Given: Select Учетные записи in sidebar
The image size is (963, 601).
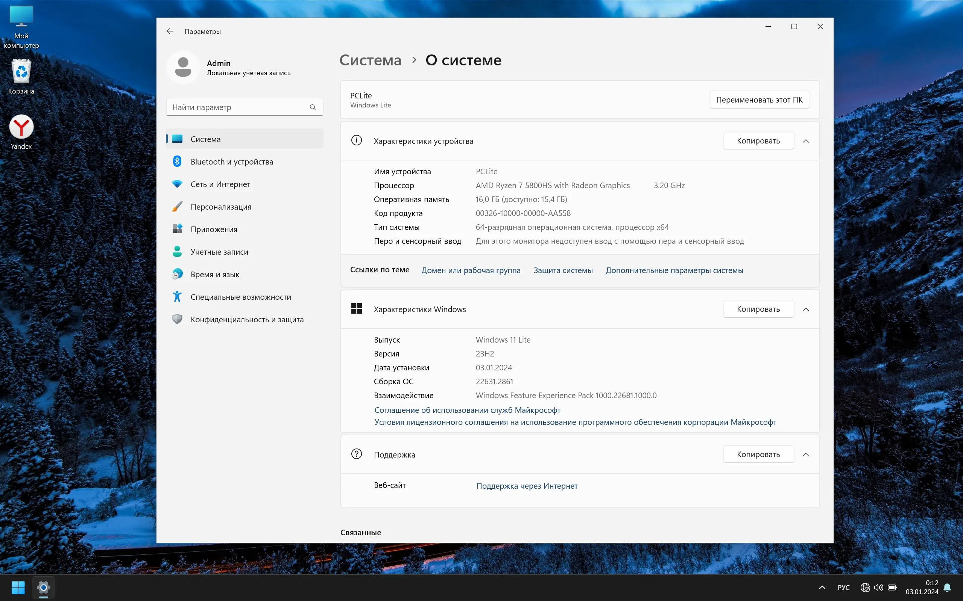Looking at the screenshot, I should click(x=219, y=252).
